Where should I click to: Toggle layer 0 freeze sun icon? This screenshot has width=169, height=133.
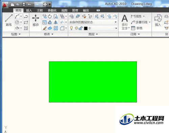[x=76, y=28]
